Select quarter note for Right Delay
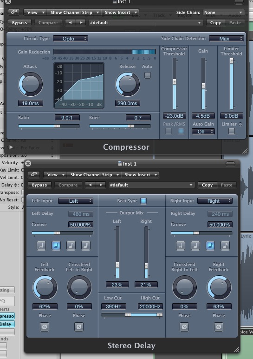Screen dimensions: 253x359 195,246
